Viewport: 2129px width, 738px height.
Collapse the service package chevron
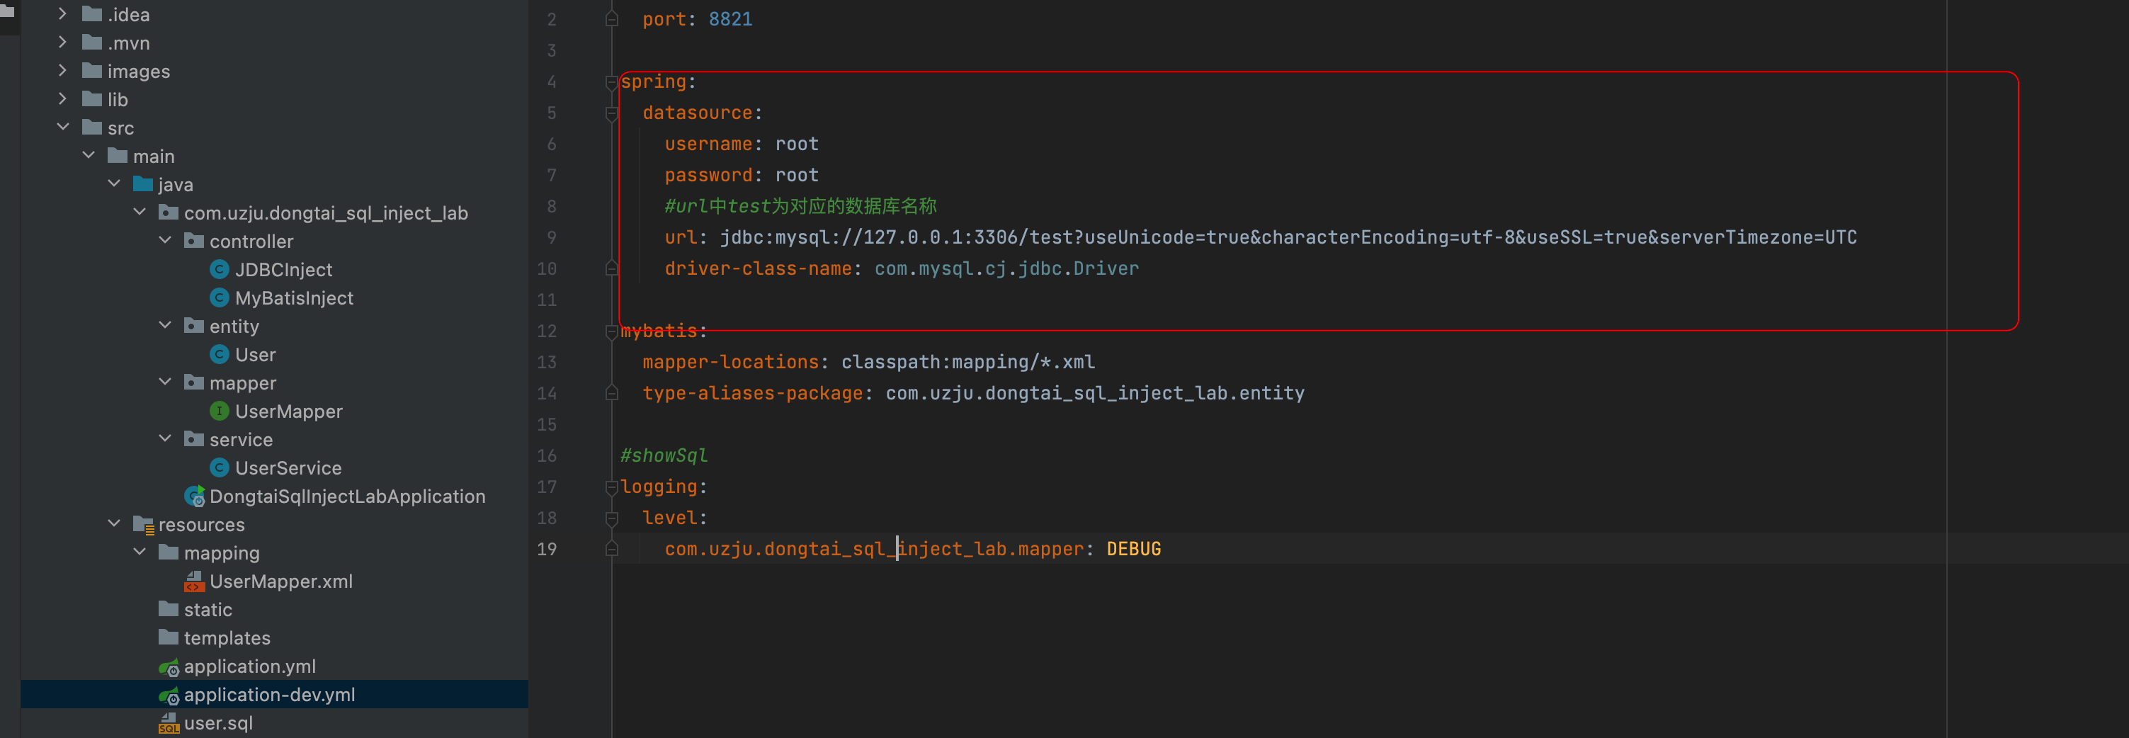pos(165,439)
